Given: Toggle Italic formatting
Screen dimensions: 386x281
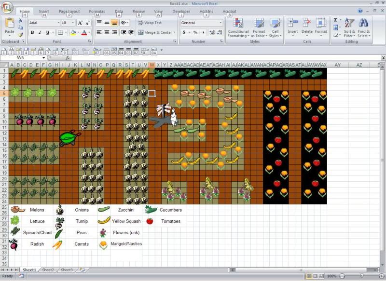Looking at the screenshot, I should coord(40,32).
